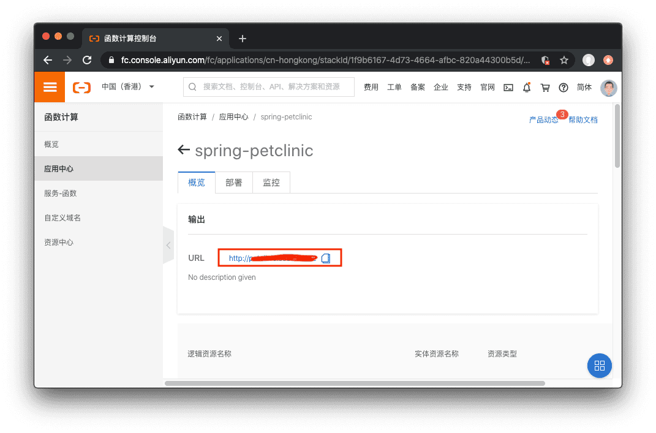This screenshot has height=433, width=656.
Task: Open the 官网 link
Action: pyautogui.click(x=488, y=87)
